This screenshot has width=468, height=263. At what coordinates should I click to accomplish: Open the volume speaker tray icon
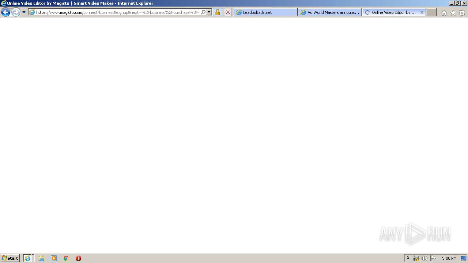pyautogui.click(x=424, y=258)
